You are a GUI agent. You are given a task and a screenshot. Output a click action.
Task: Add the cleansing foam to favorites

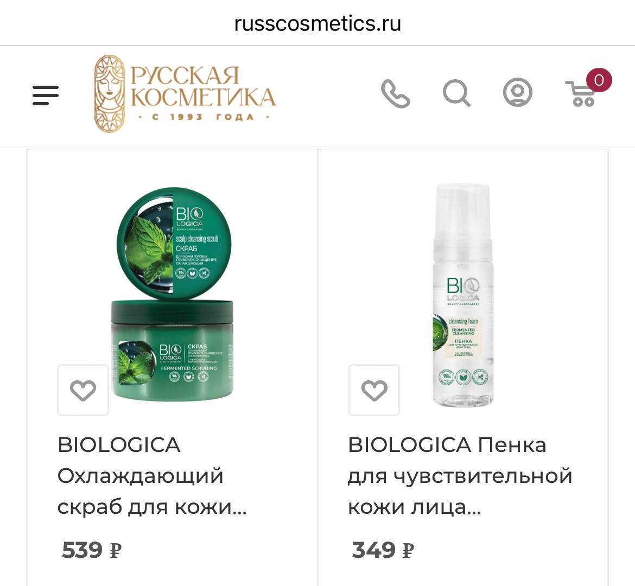coord(374,390)
